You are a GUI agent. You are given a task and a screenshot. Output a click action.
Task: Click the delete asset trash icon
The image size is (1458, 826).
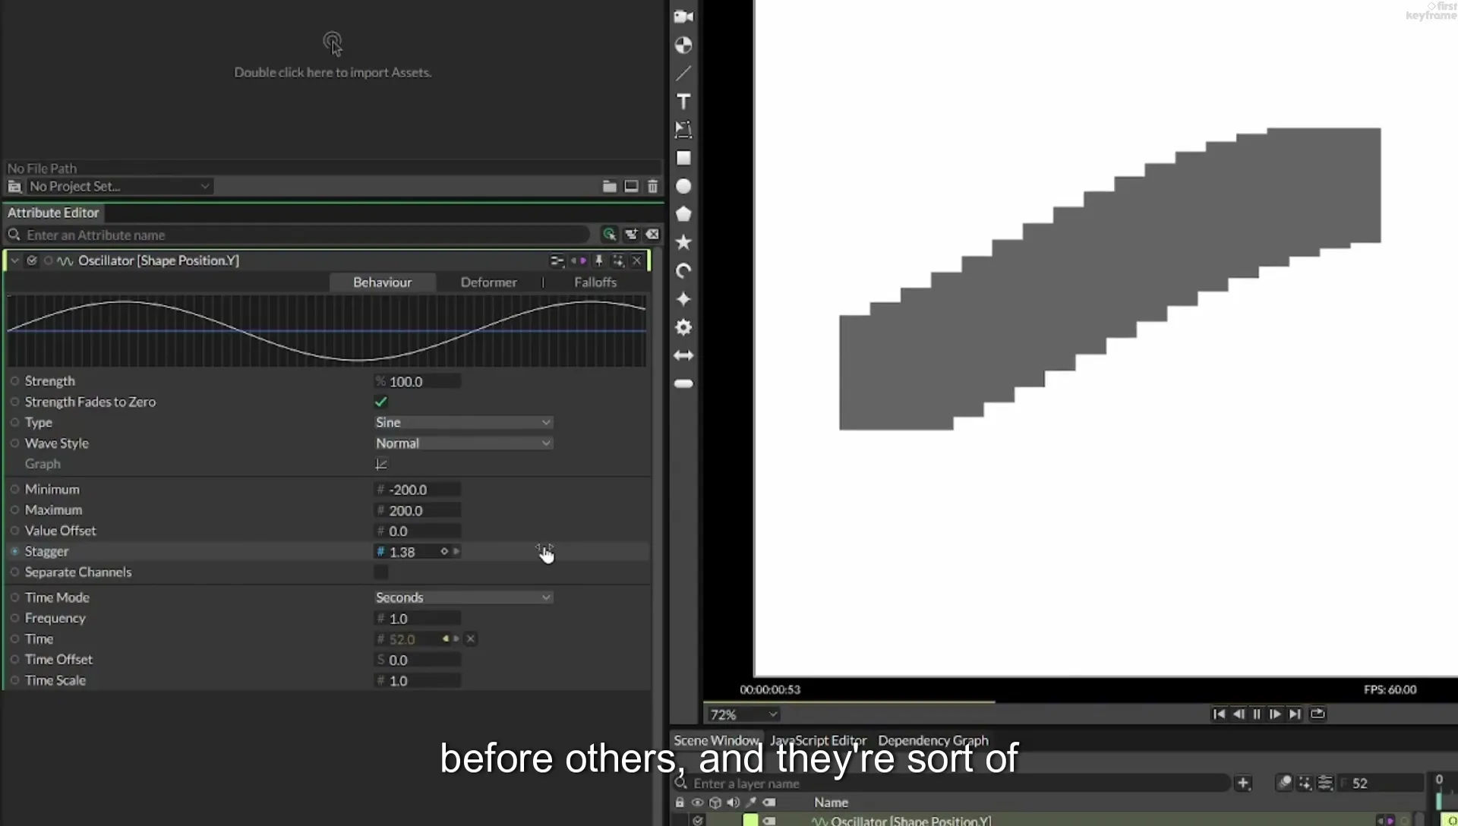tap(652, 186)
